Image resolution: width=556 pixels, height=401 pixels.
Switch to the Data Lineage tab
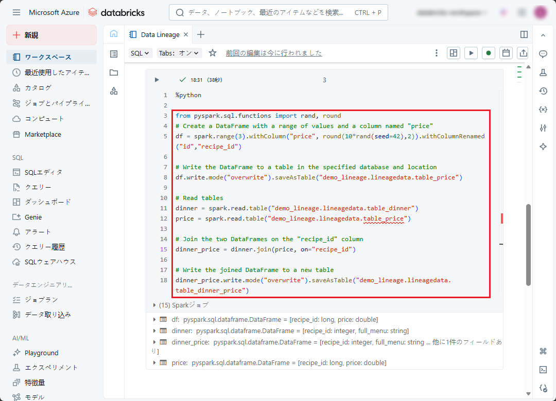coord(160,34)
